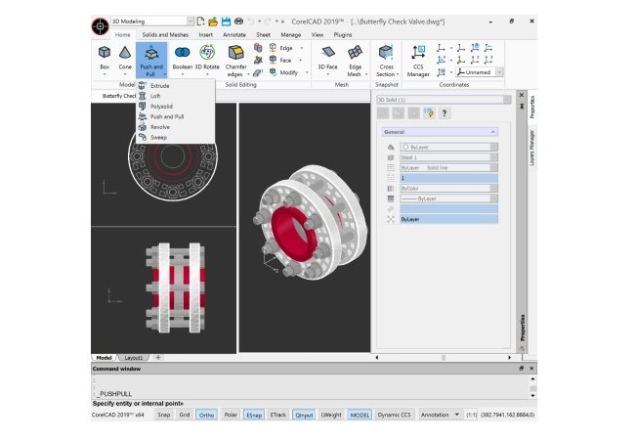Switch to the Layers Manager side tab
The height and width of the screenshot is (440, 635).
(x=532, y=148)
